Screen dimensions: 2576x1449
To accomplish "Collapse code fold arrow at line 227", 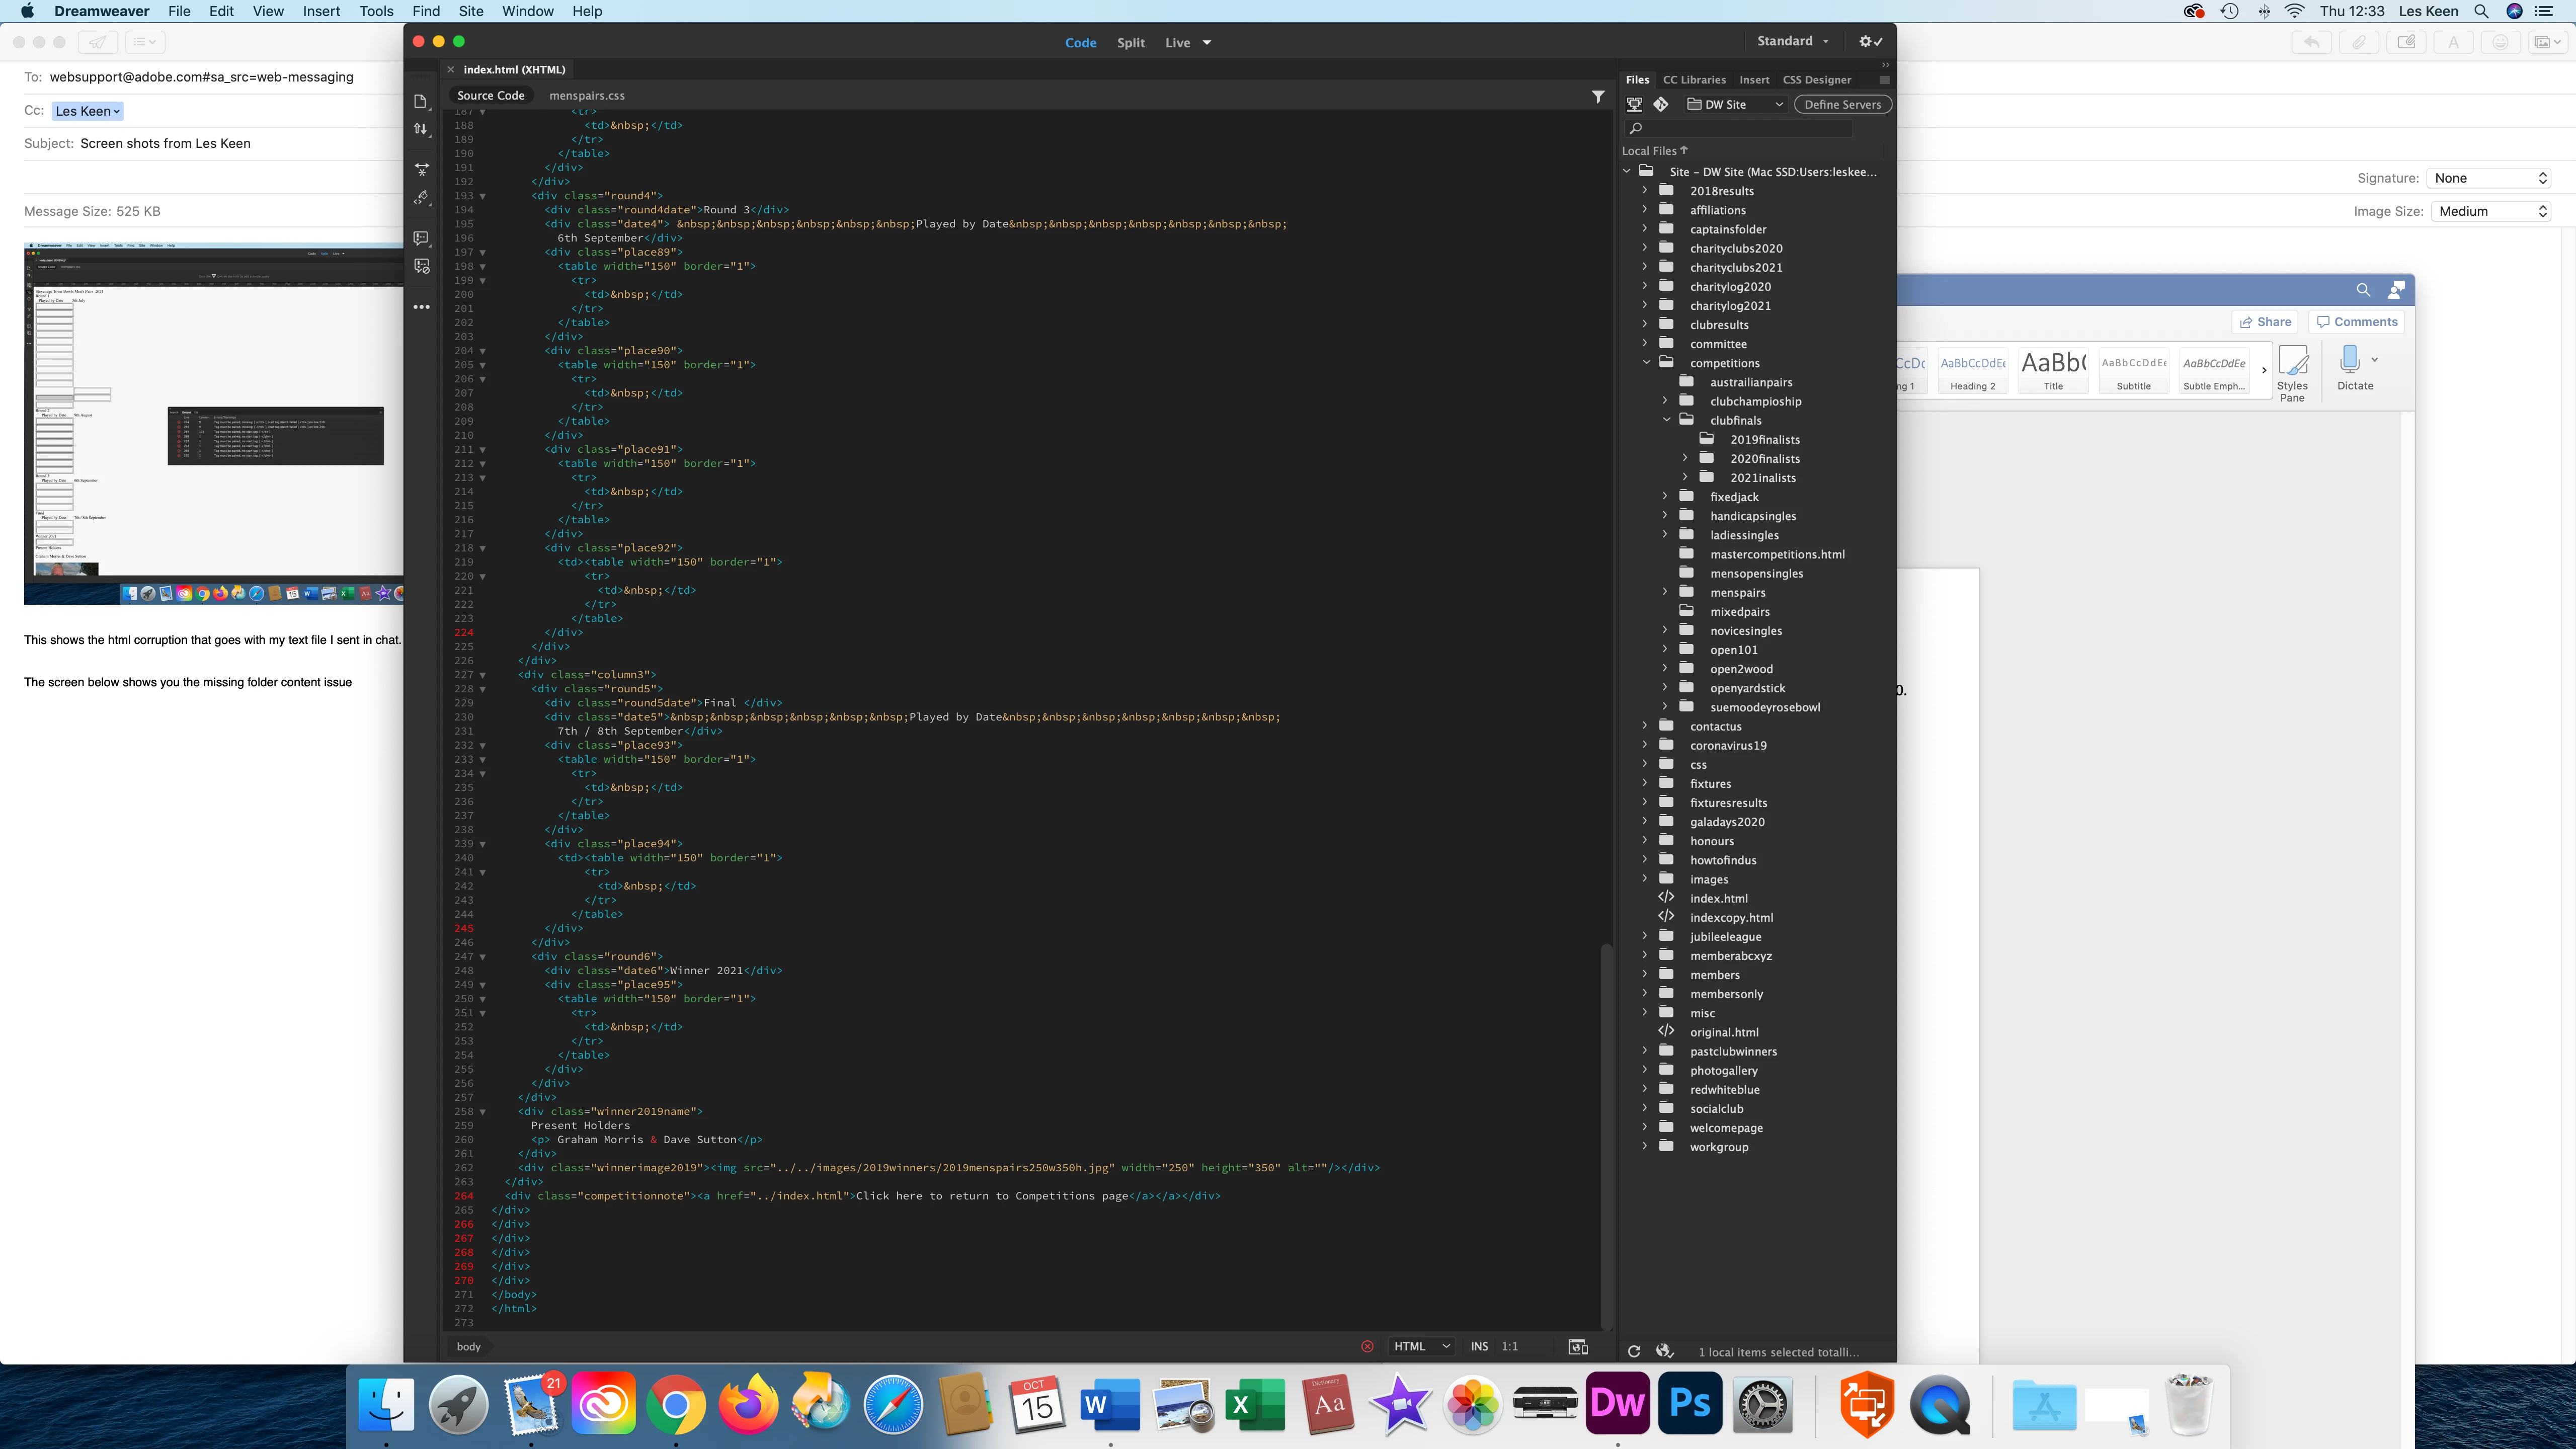I will [x=483, y=675].
